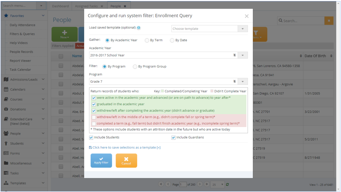The width and height of the screenshot is (341, 192).
Task: Click the save selections as a template link
Action: (x=125, y=147)
